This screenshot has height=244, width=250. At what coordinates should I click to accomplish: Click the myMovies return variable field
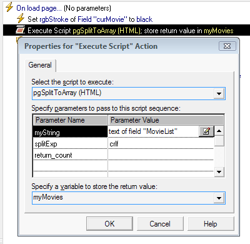pos(129,198)
